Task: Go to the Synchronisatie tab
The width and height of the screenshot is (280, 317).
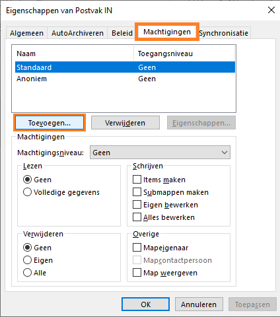Action: click(224, 33)
